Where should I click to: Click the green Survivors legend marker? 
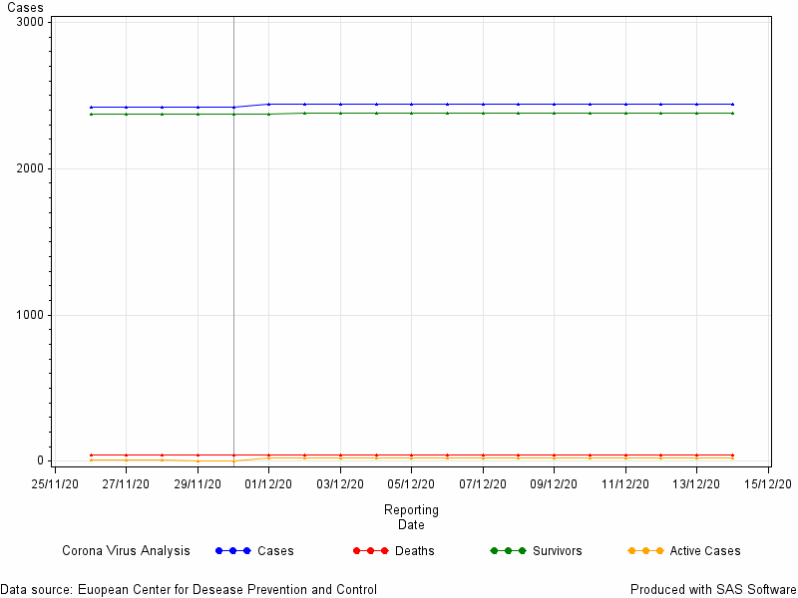508,551
